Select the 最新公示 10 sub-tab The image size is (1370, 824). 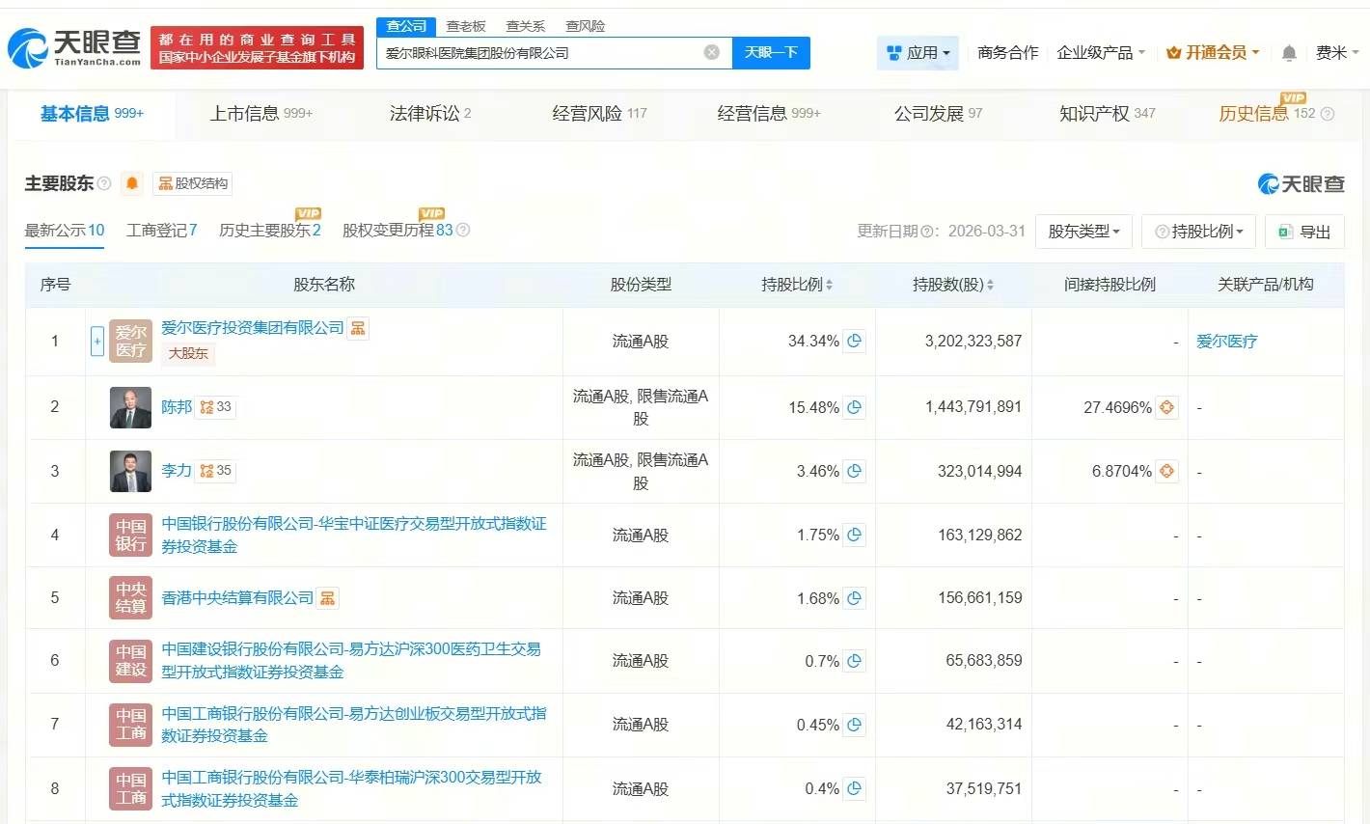click(65, 230)
